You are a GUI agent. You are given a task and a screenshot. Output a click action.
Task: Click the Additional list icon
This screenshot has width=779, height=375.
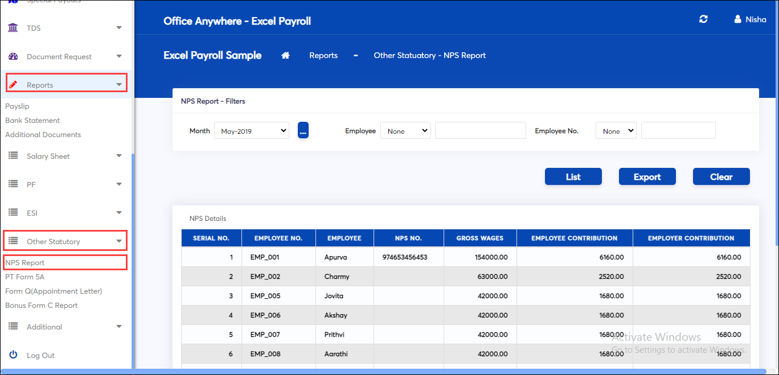(x=13, y=326)
